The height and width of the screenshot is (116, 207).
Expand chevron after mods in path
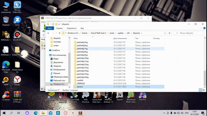[x=116, y=33]
